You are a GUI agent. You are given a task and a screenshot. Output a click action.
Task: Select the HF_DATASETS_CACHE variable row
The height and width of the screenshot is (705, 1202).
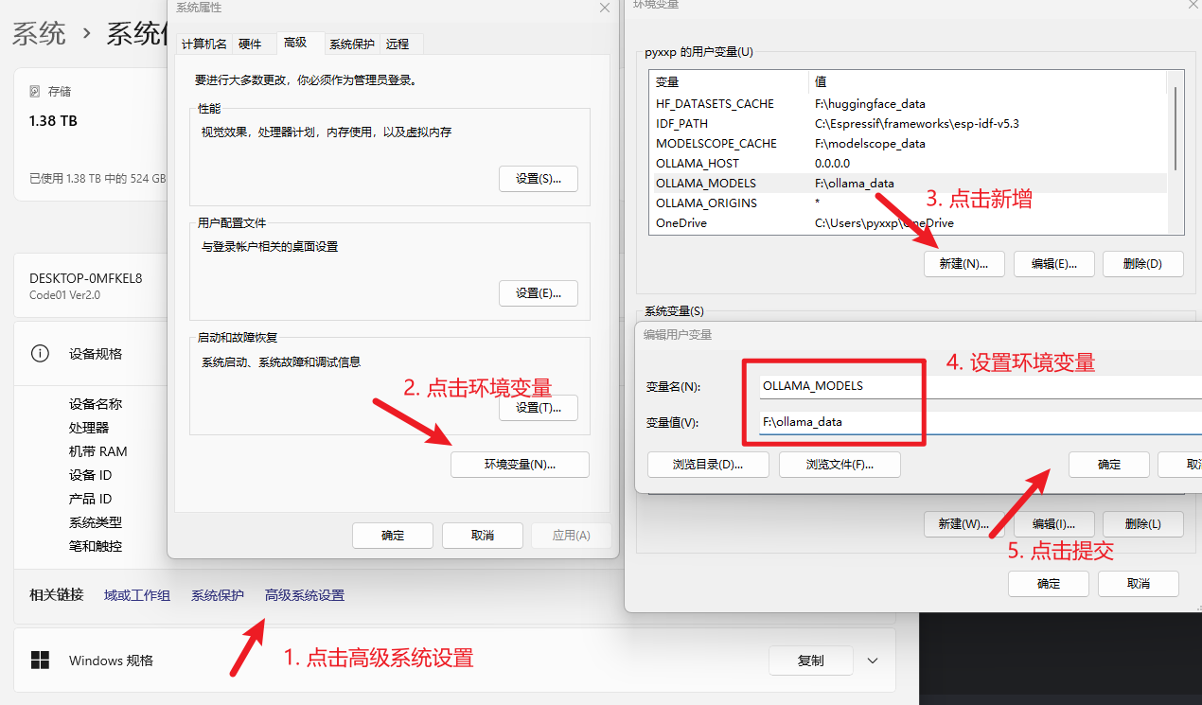pyautogui.click(x=909, y=104)
